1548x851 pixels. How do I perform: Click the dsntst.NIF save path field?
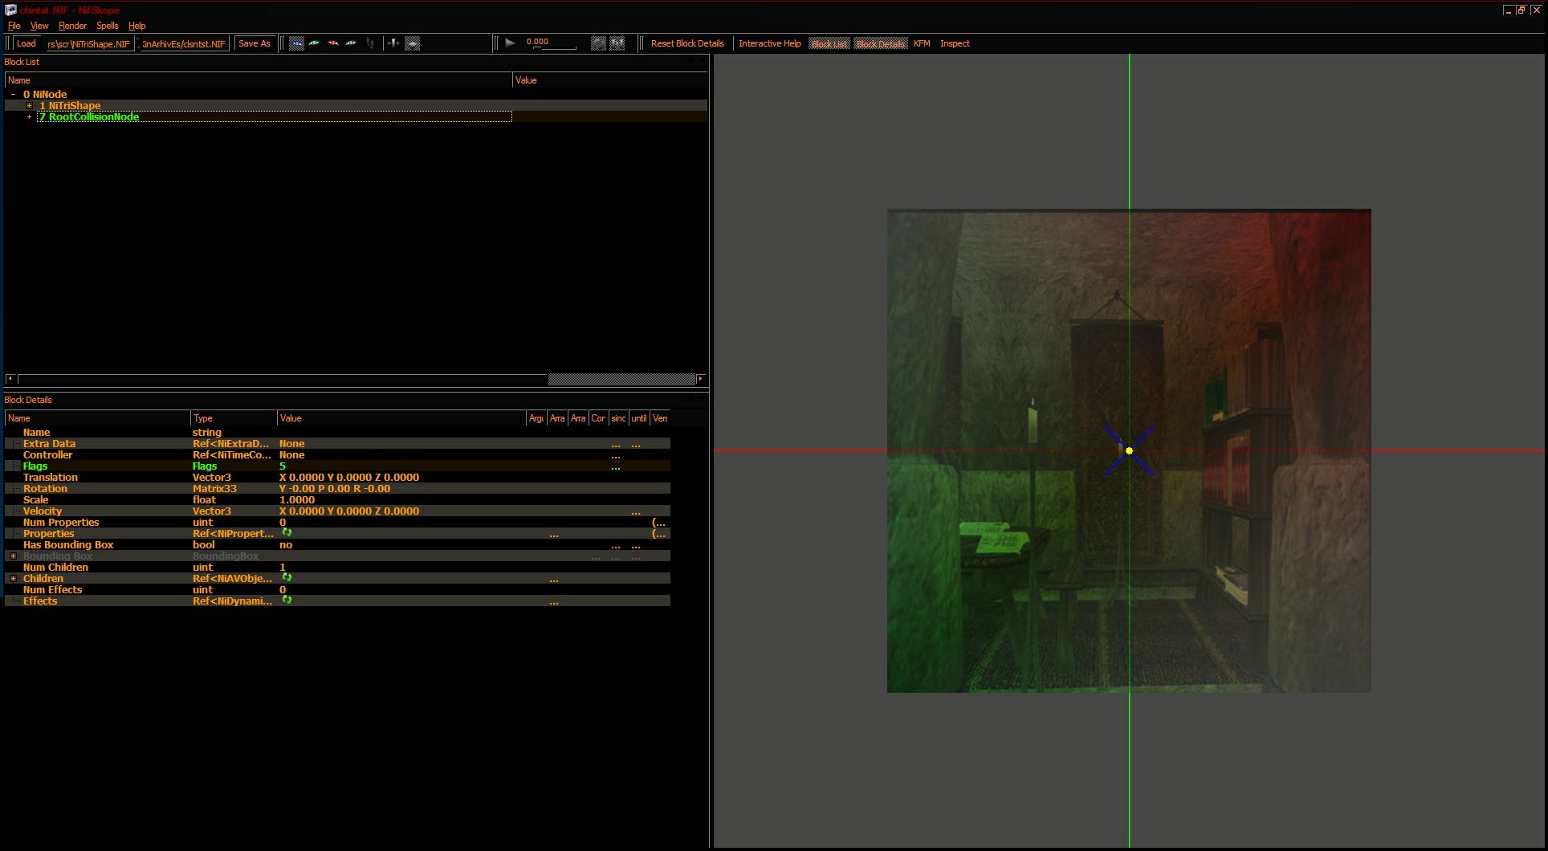184,43
